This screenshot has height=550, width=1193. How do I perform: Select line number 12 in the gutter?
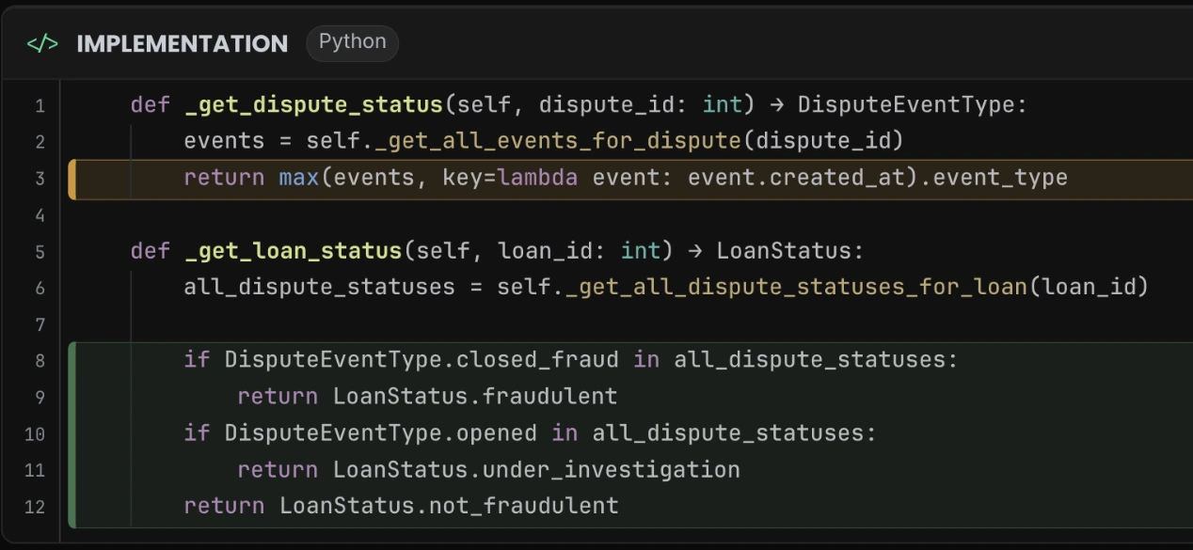(35, 507)
